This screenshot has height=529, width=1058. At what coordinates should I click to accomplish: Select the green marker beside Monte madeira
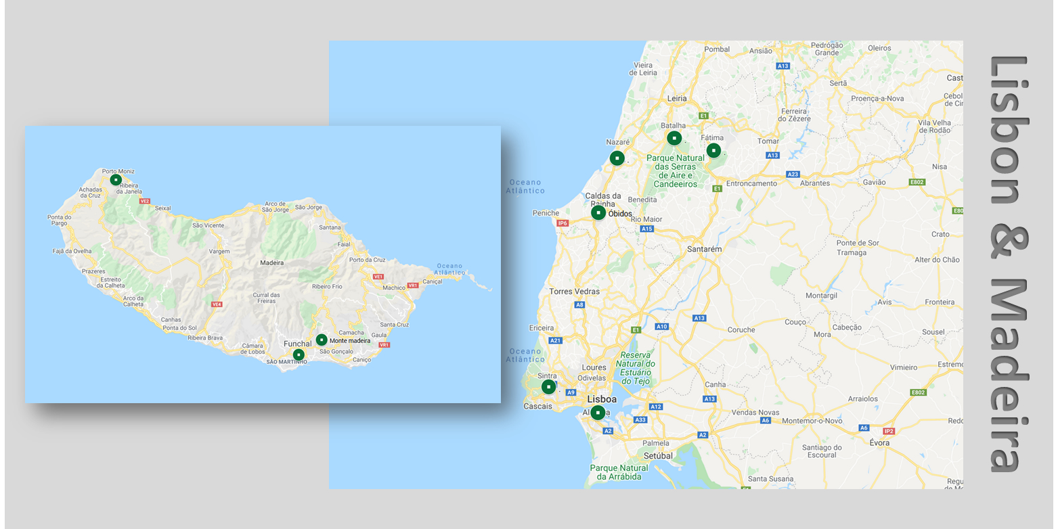click(x=322, y=340)
